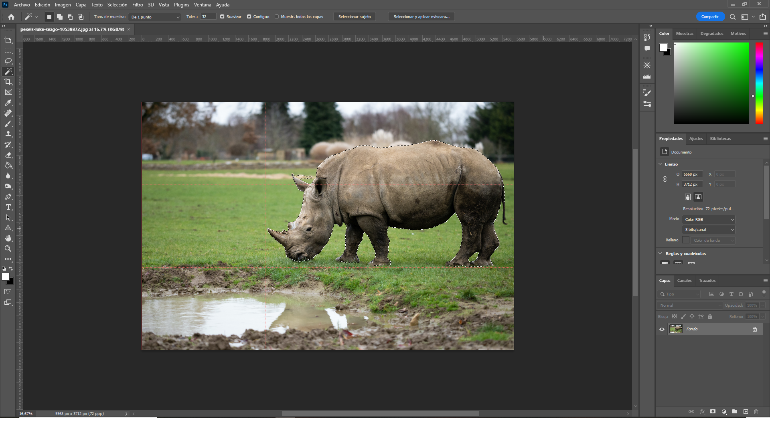Select the Clone Stamp tool

[8, 134]
